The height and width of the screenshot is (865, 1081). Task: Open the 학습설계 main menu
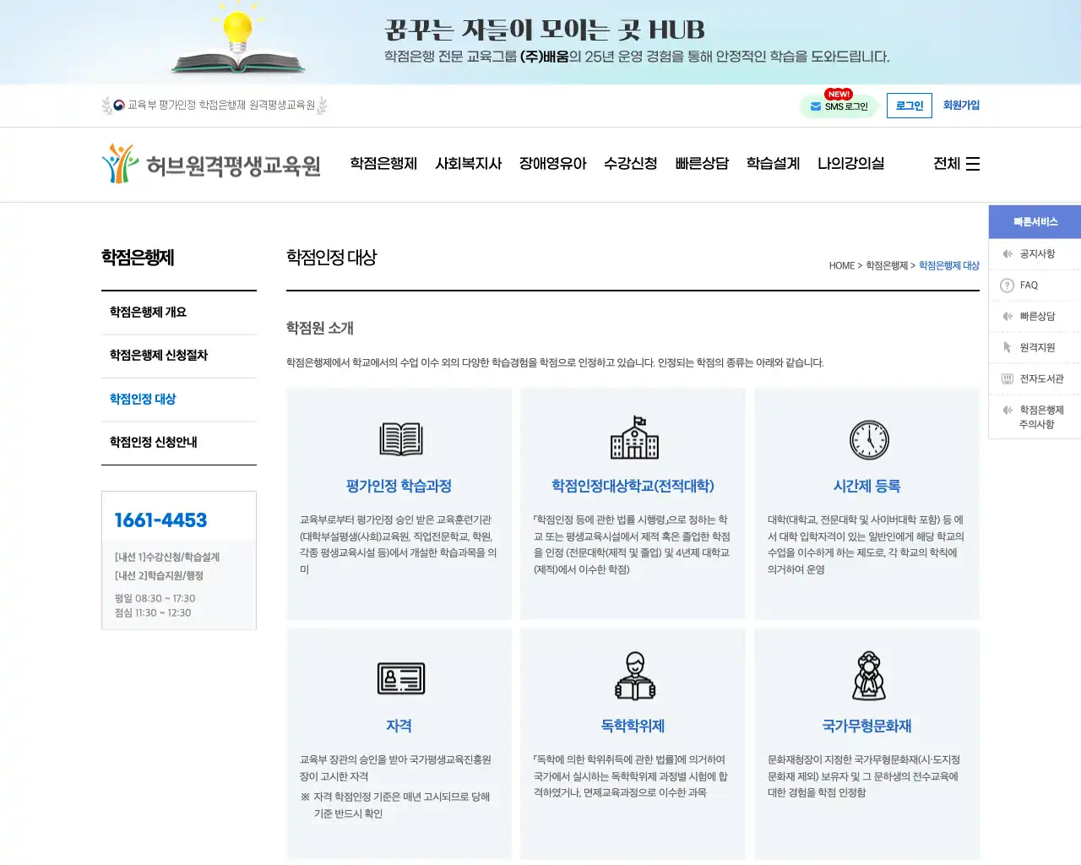click(x=773, y=164)
